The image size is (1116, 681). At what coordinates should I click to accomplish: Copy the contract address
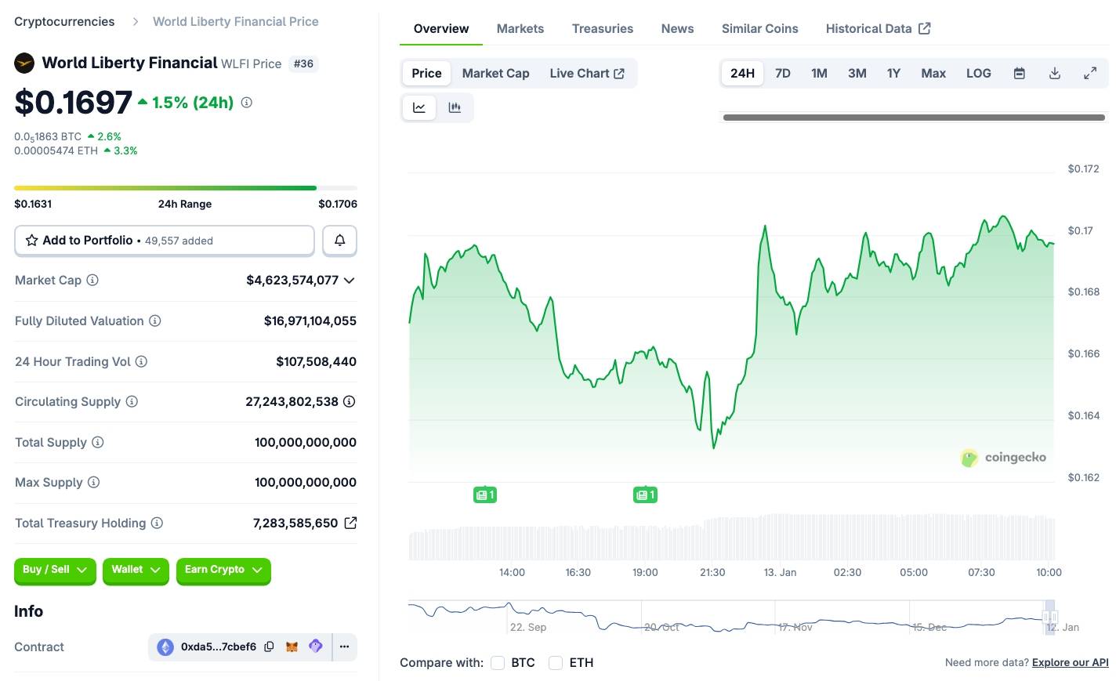click(x=269, y=647)
